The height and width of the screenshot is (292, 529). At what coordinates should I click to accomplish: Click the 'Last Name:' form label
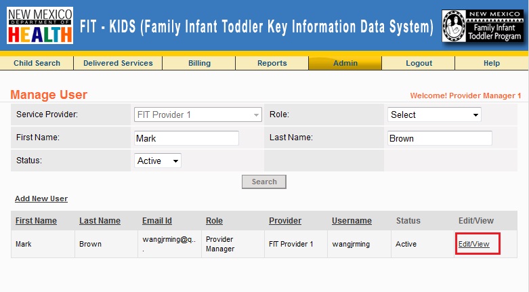click(x=291, y=138)
